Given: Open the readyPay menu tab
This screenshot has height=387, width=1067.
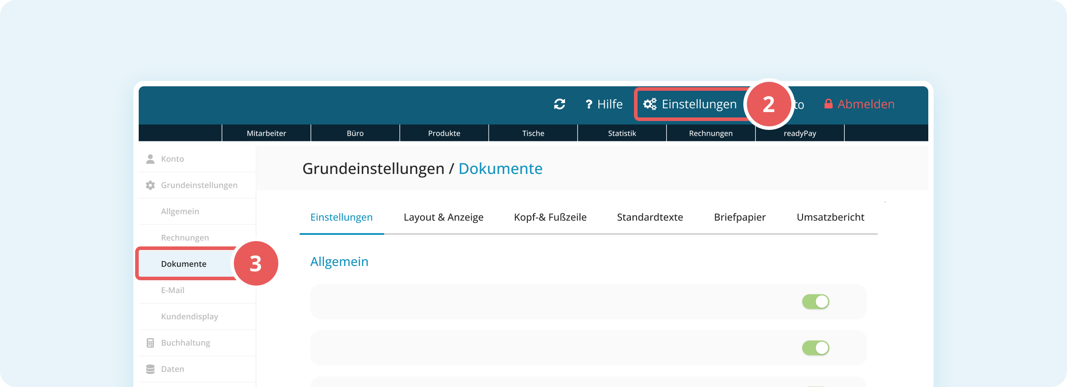Looking at the screenshot, I should pos(800,133).
